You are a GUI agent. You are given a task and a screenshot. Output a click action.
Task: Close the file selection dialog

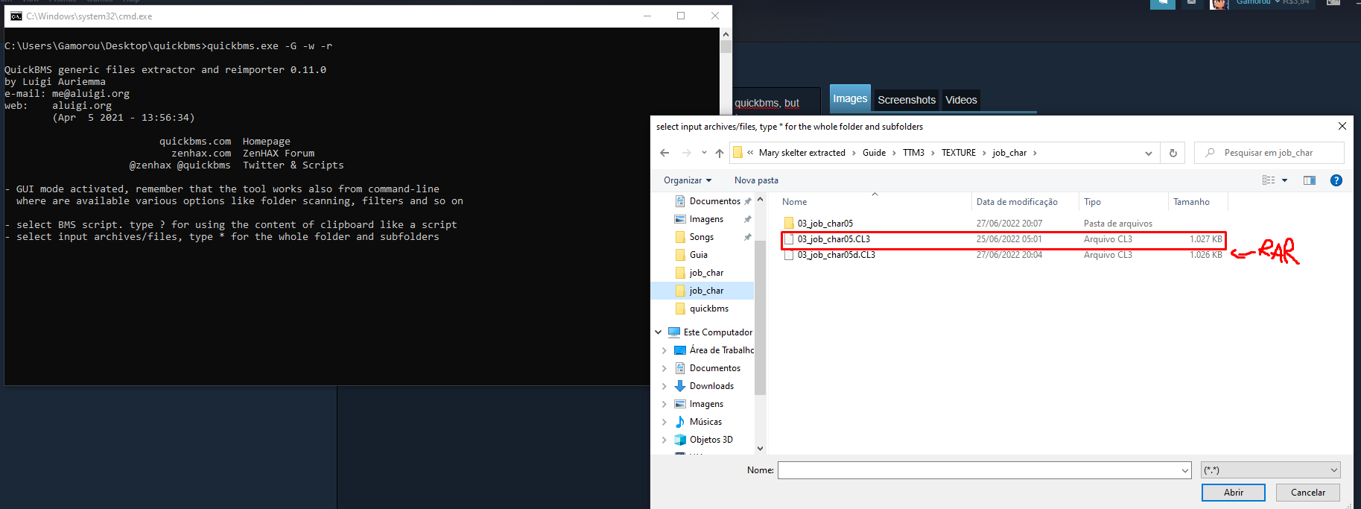(1342, 126)
